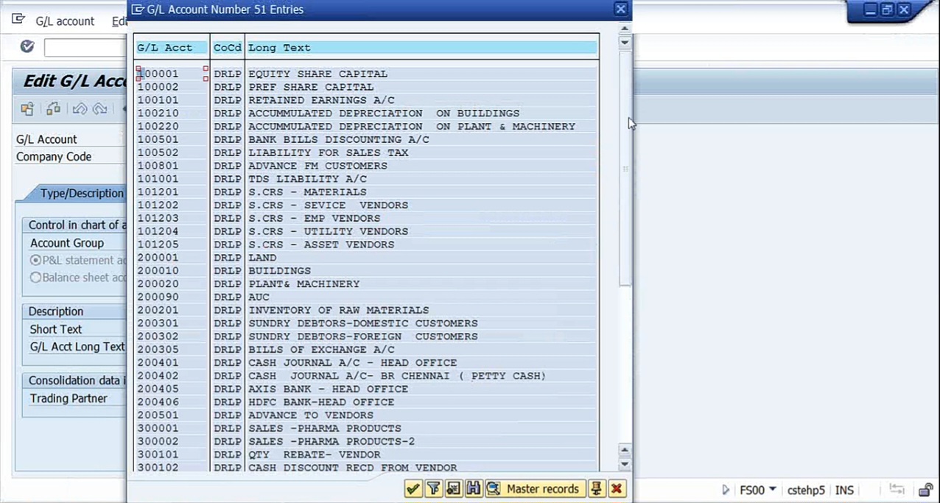Click scroll-down arrow at dialog scrollbar bottom

pyautogui.click(x=625, y=465)
